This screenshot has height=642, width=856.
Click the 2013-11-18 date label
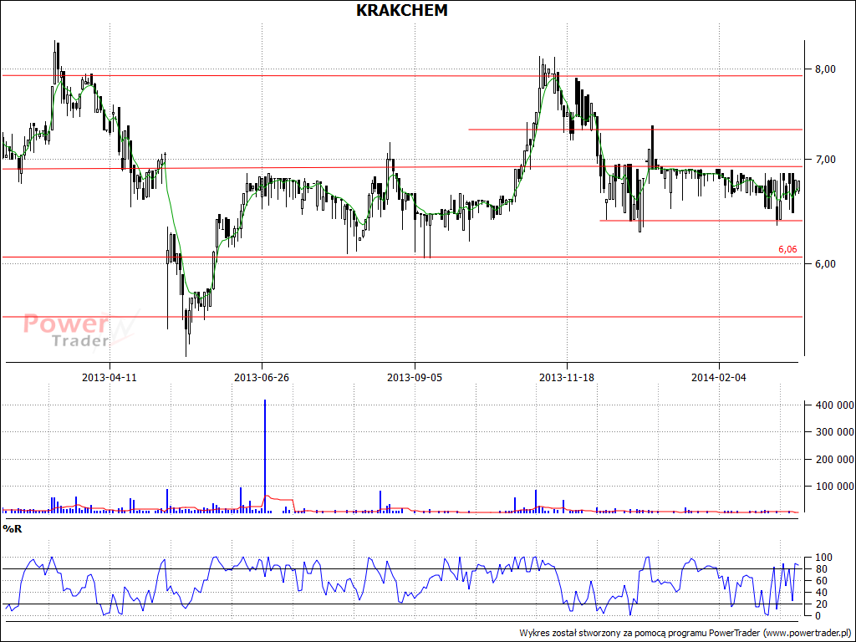567,377
